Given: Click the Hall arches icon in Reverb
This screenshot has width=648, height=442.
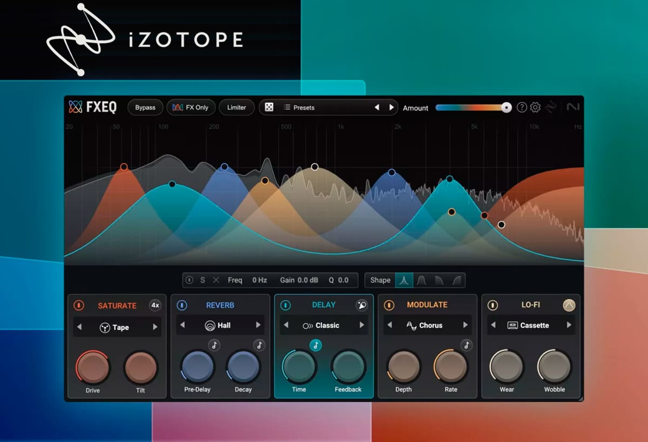Looking at the screenshot, I should coord(210,326).
